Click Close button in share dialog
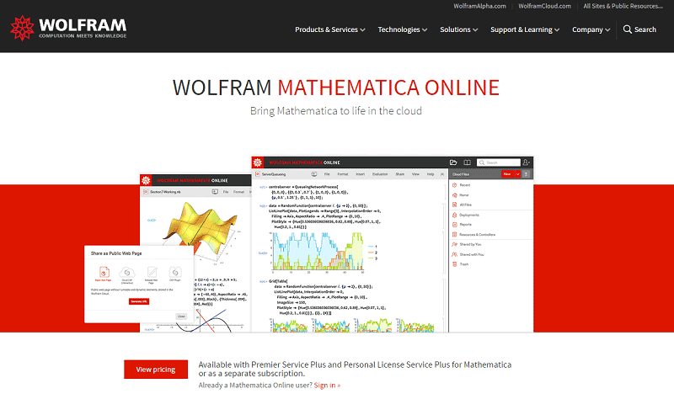The image size is (674, 399). pos(181,317)
